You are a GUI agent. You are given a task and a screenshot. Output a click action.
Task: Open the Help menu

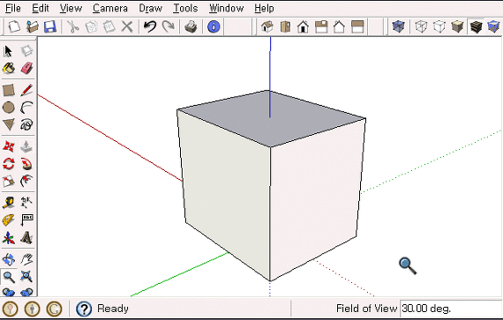point(264,8)
